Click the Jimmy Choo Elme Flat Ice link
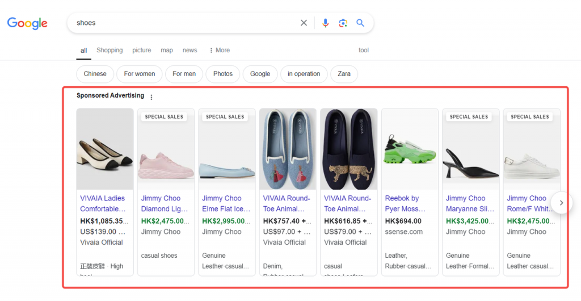This screenshot has height=301, width=581. pyautogui.click(x=226, y=203)
